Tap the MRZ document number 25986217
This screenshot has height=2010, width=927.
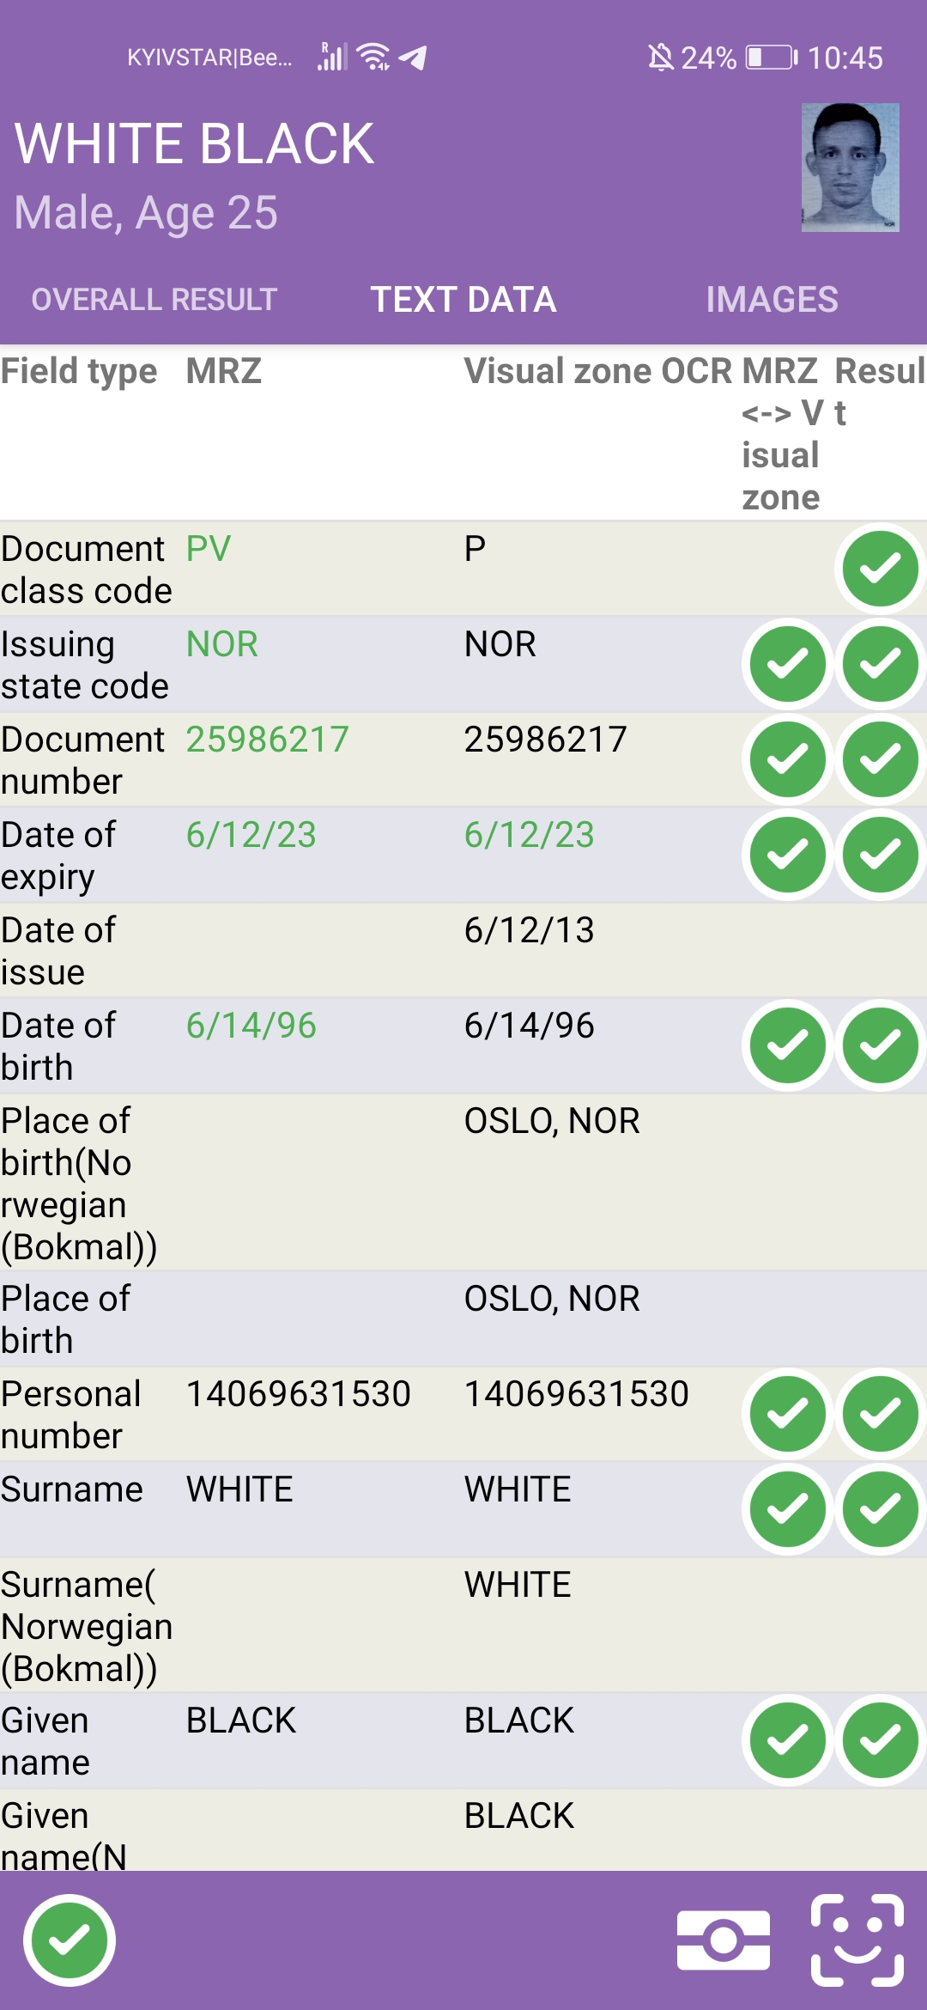tap(268, 740)
